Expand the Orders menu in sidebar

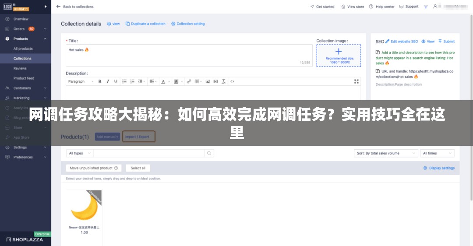coord(45,29)
